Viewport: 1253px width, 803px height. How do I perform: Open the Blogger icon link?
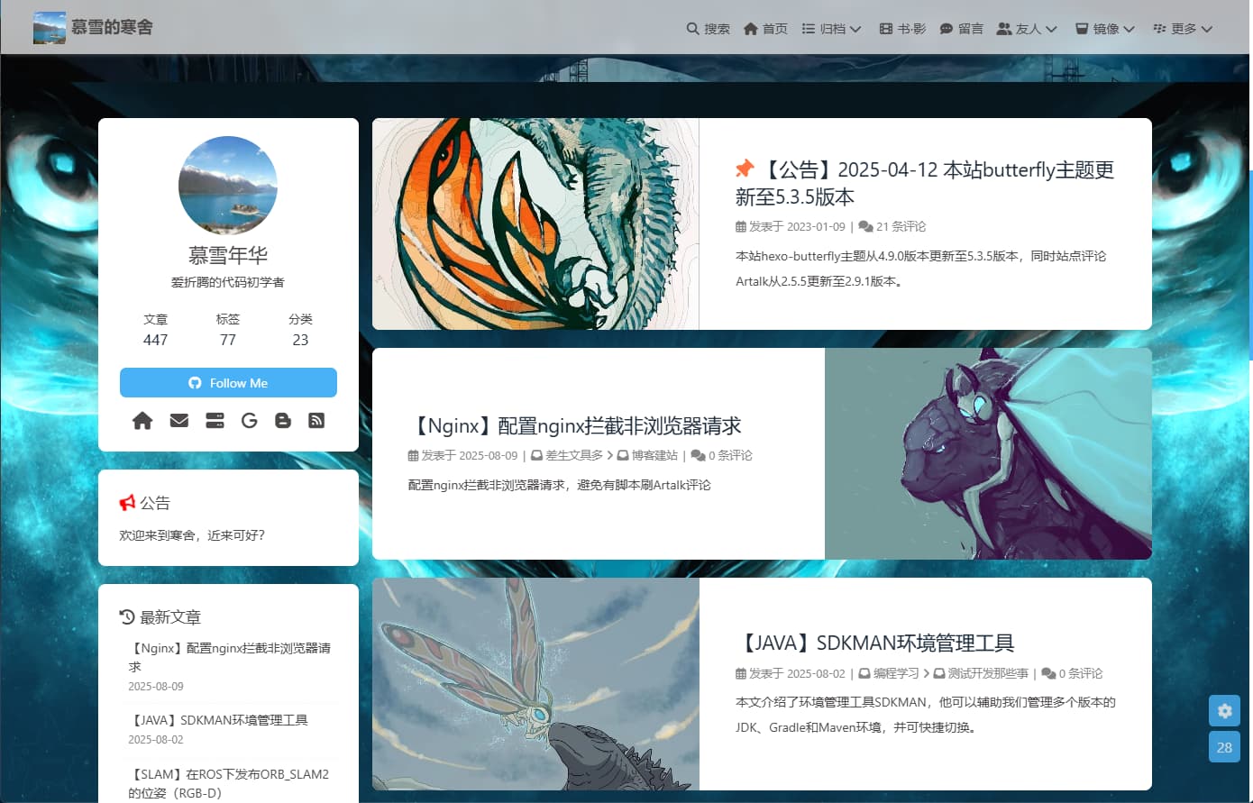283,421
